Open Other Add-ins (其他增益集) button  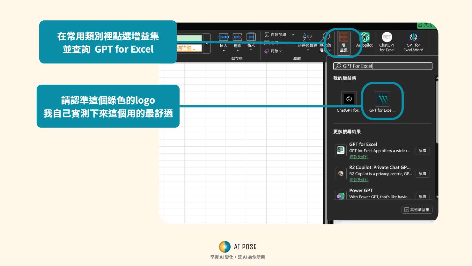(417, 210)
